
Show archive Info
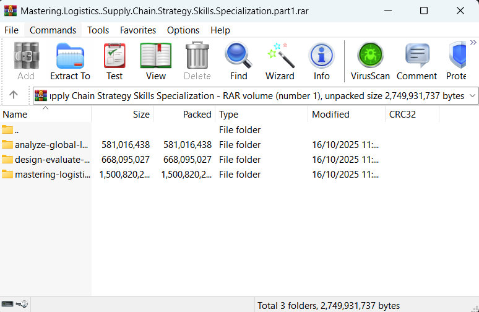[322, 61]
